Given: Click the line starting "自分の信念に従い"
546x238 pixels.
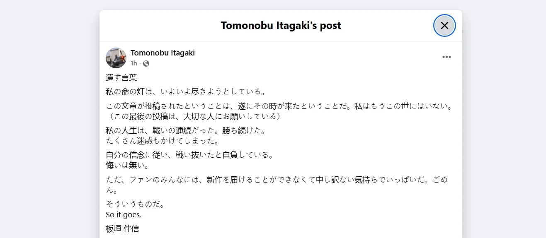Looking at the screenshot, I should (189, 156).
